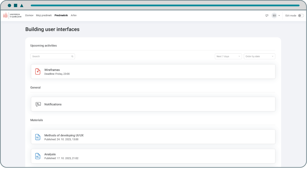Viewport: 307px width, 170px height.
Task: Open the Wireframes assignment
Action: tap(153, 72)
